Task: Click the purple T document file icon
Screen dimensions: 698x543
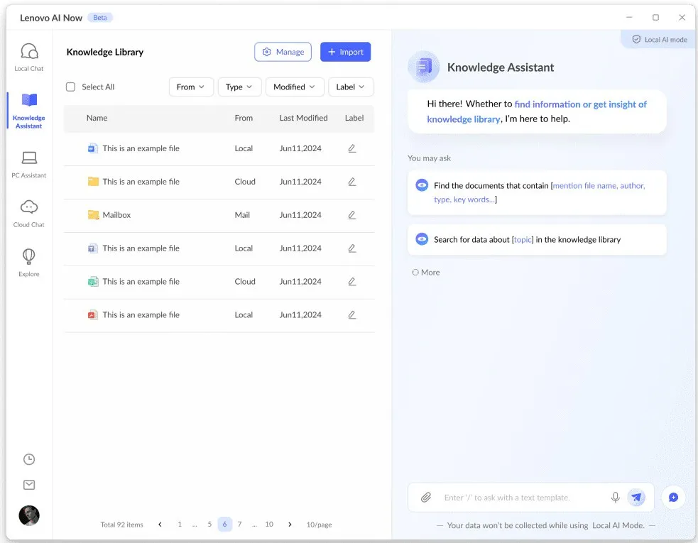Action: coord(92,248)
